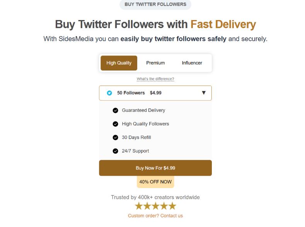
Task: Click the last gold rating star
Action: coord(172,206)
